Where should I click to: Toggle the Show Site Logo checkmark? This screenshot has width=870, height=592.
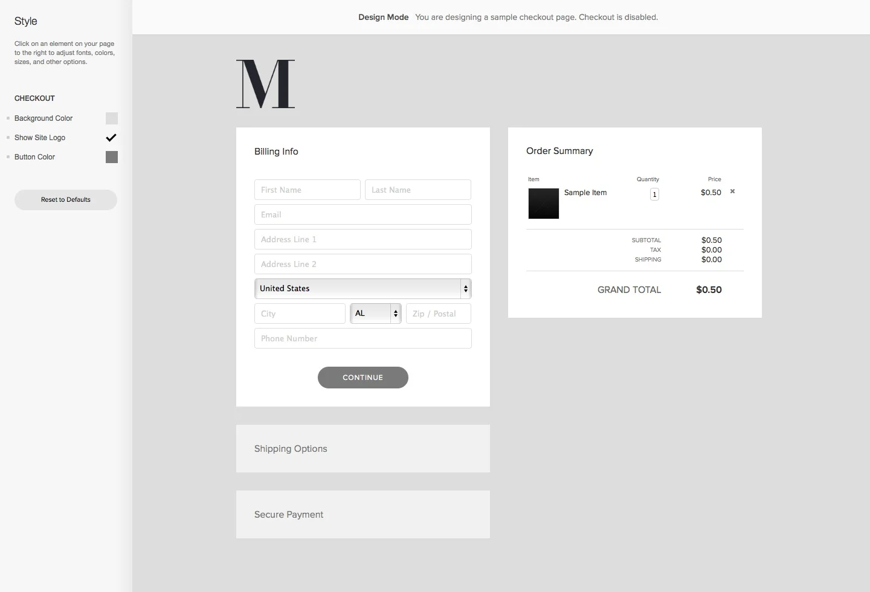point(111,137)
